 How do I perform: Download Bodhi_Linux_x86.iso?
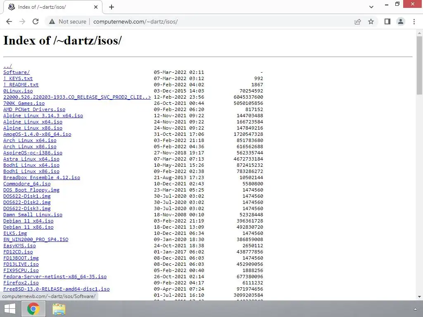coord(31,171)
